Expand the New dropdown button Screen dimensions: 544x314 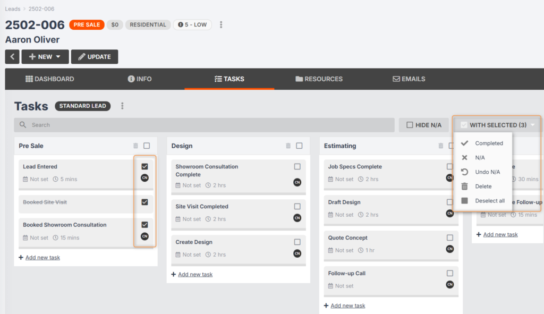click(x=45, y=57)
